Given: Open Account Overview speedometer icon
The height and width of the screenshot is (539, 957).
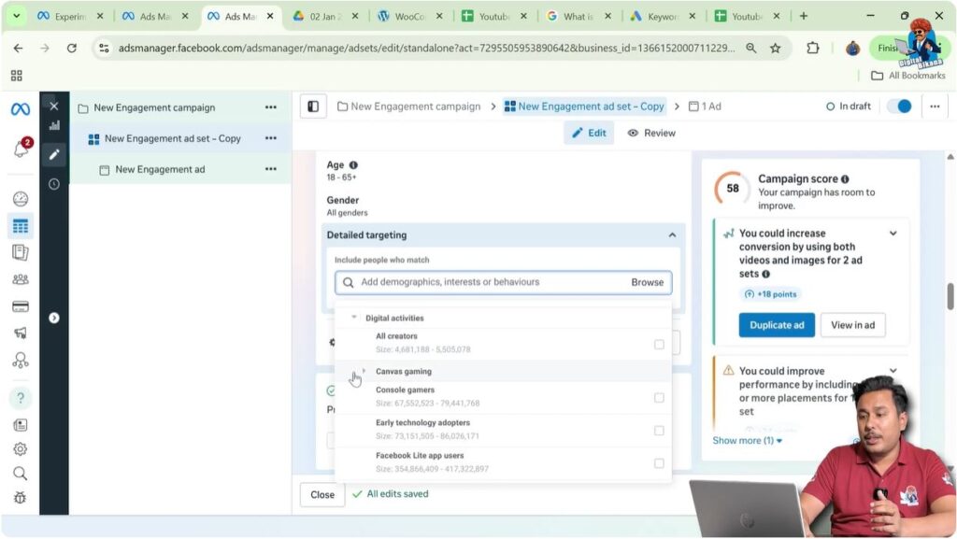Looking at the screenshot, I should [19, 198].
